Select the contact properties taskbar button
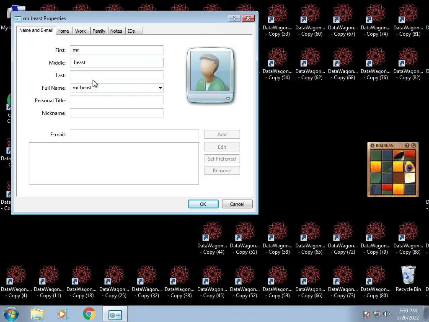The height and width of the screenshot is (322, 429). (115, 314)
